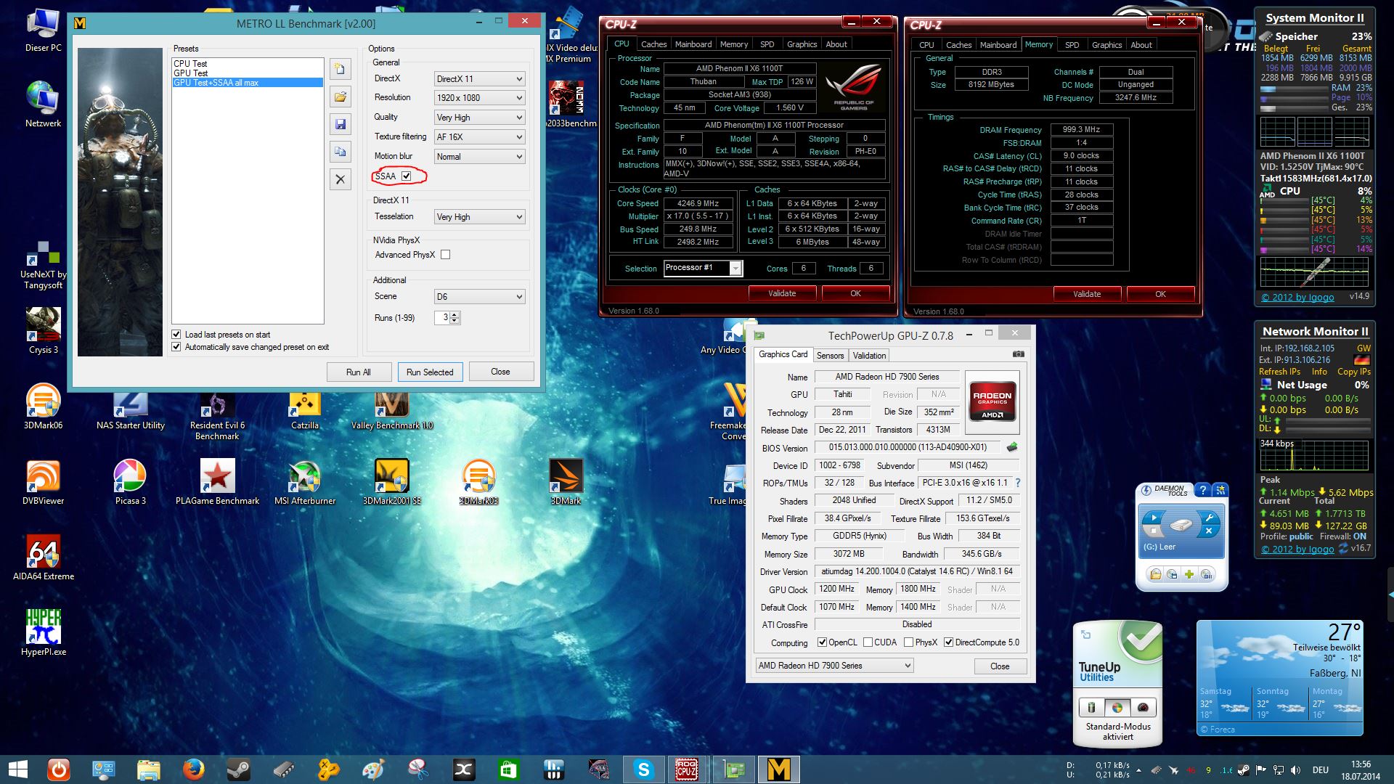Click the new preset icon button
This screenshot has height=784, width=1394.
click(340, 70)
